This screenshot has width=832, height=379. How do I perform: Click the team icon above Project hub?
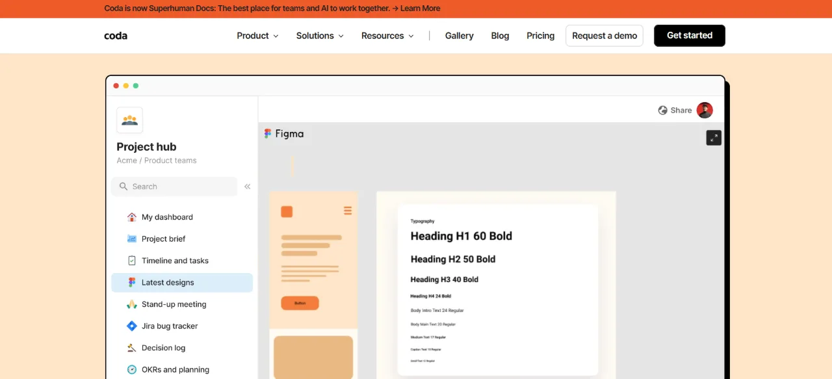pyautogui.click(x=129, y=120)
